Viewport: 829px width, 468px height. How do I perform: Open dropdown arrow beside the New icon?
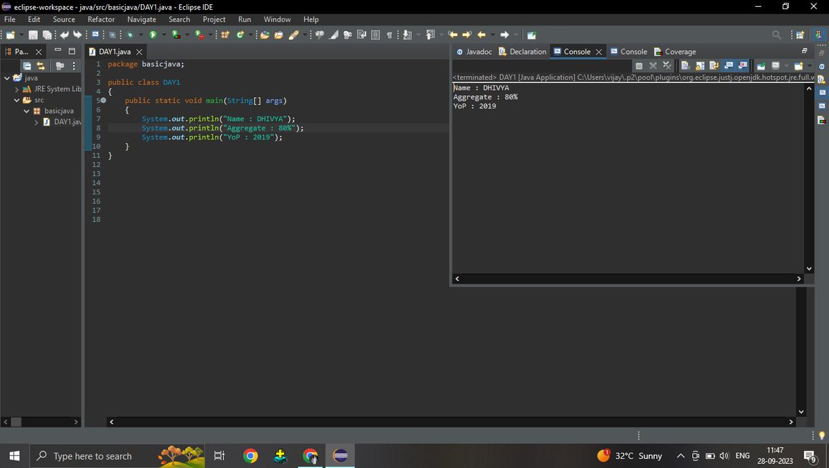point(21,35)
